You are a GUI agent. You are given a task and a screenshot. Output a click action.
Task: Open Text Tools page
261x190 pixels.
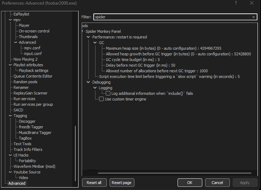coord(23,144)
